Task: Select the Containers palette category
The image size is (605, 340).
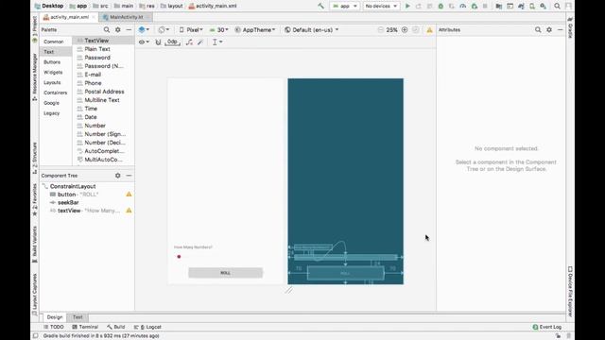Action: [x=55, y=93]
